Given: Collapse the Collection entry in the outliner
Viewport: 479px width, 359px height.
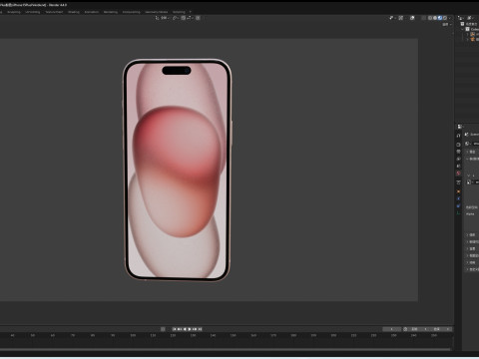Looking at the screenshot, I should tap(463, 29).
